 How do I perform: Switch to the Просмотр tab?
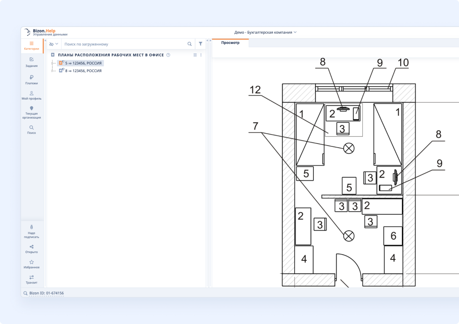(230, 43)
